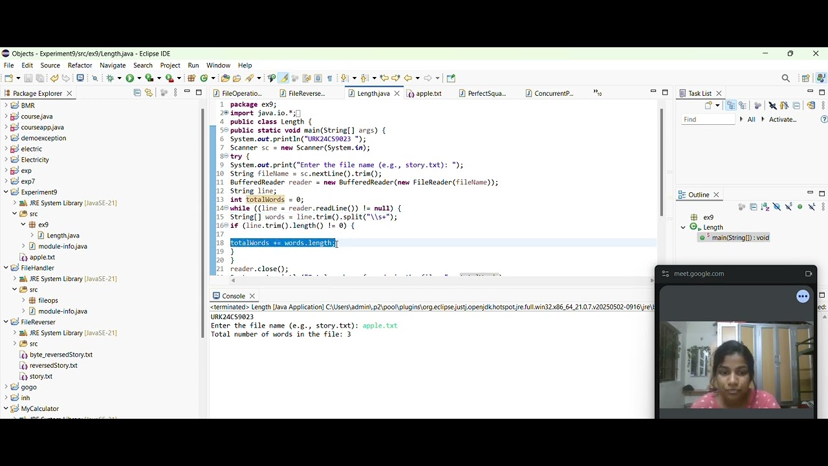Click the New file toolbar icon
Viewport: 828px width, 466px height.
click(x=8, y=78)
